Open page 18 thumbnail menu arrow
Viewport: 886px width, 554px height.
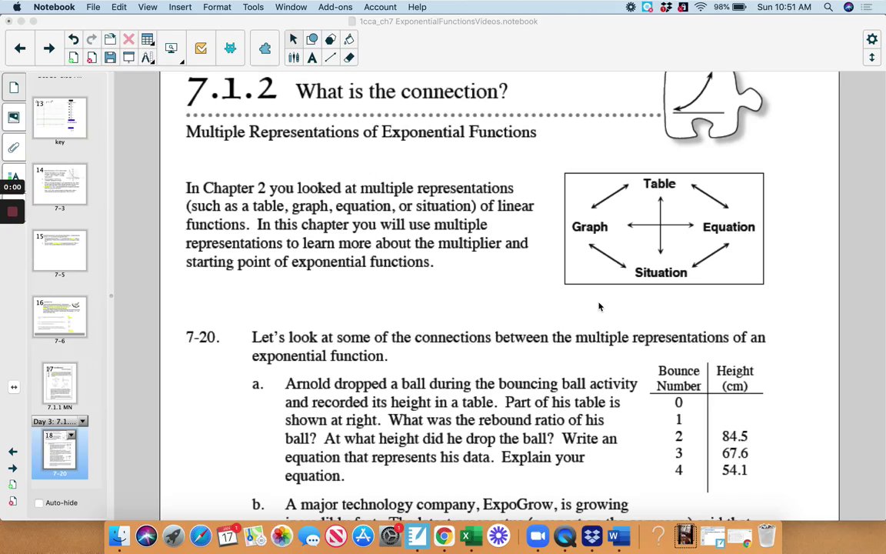point(72,436)
